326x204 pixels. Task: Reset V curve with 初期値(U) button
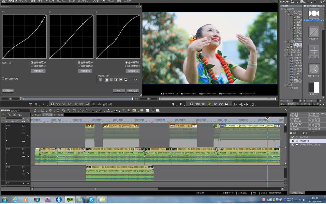click(133, 71)
